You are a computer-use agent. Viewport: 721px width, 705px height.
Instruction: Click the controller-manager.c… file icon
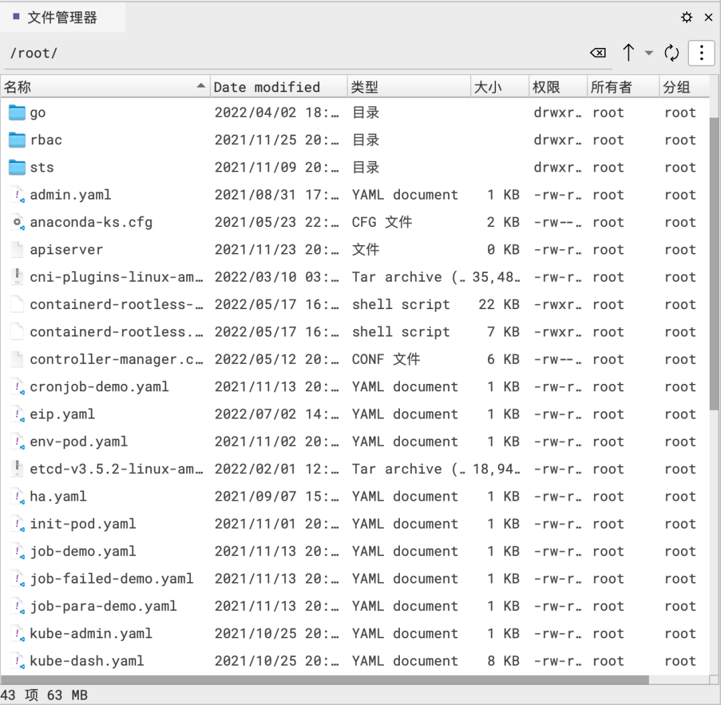click(x=17, y=359)
